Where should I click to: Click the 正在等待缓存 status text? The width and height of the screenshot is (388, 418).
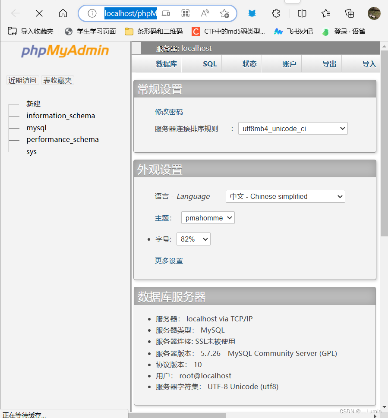pos(24,415)
